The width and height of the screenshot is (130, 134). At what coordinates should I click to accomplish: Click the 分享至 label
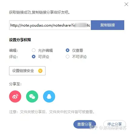(x=15, y=84)
